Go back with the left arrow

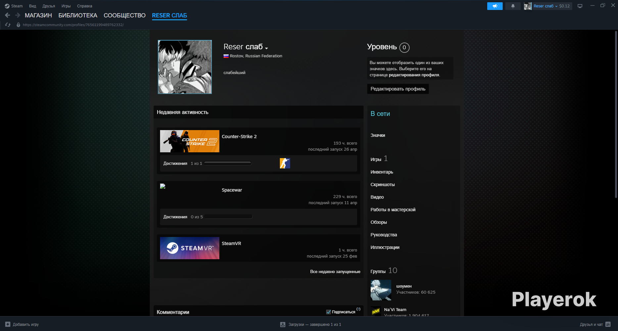coord(7,15)
